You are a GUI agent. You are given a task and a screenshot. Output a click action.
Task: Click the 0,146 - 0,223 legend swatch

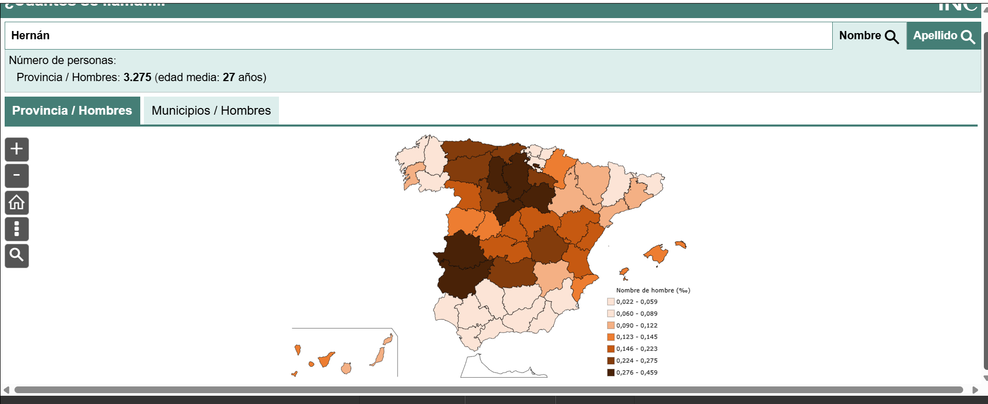click(611, 349)
